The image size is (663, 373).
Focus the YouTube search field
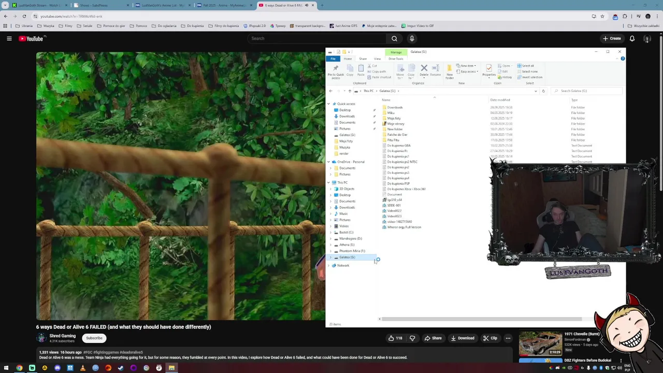pyautogui.click(x=317, y=38)
